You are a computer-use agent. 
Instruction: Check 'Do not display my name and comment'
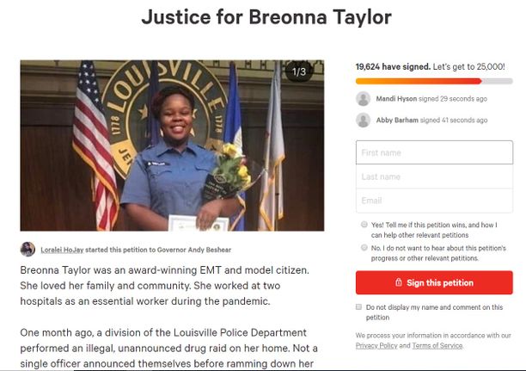pos(358,306)
